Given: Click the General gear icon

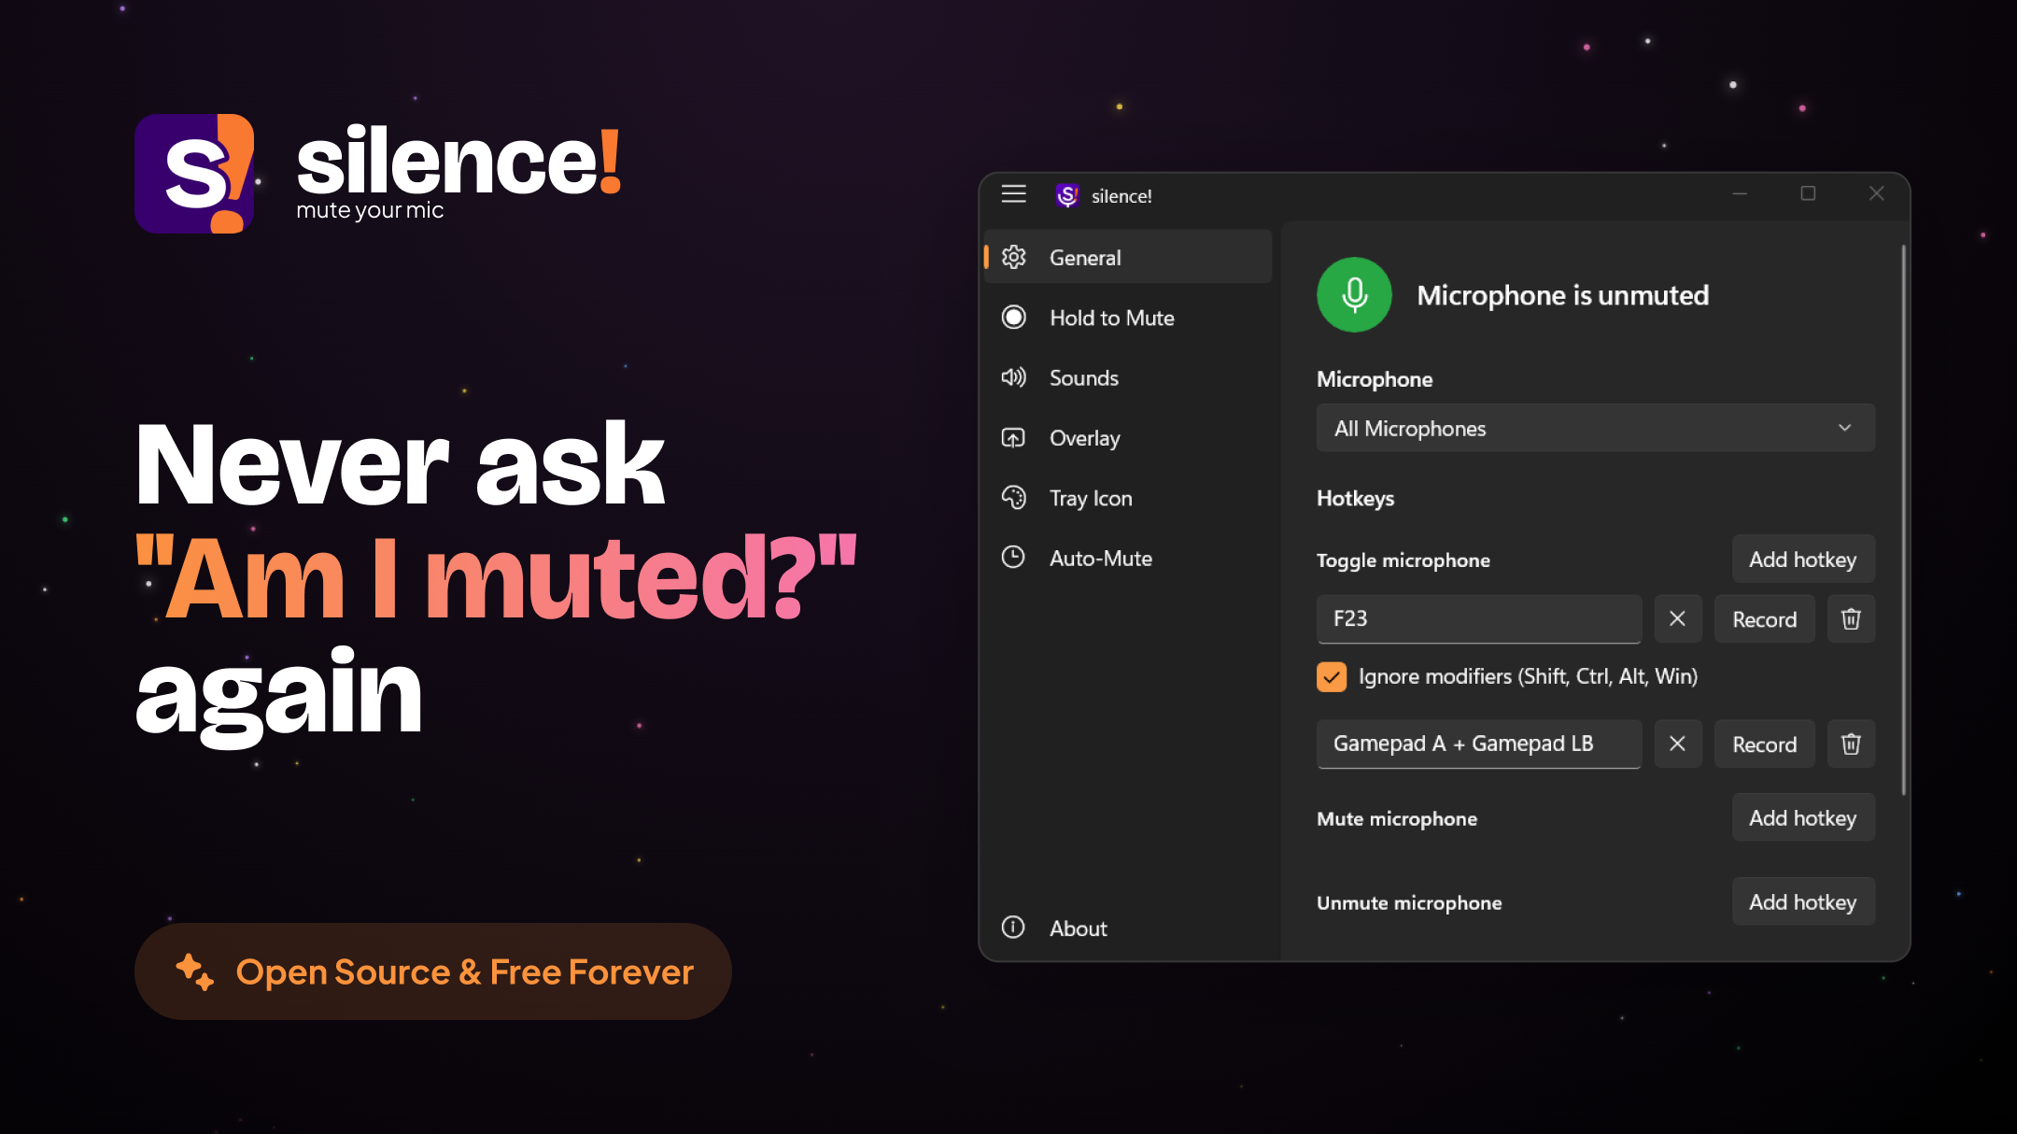Looking at the screenshot, I should click(x=1013, y=257).
